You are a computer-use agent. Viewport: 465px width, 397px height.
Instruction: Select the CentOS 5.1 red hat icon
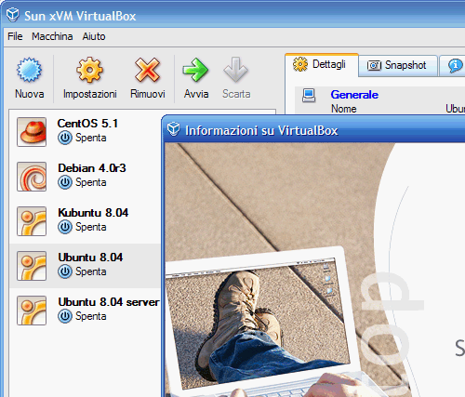coord(32,132)
